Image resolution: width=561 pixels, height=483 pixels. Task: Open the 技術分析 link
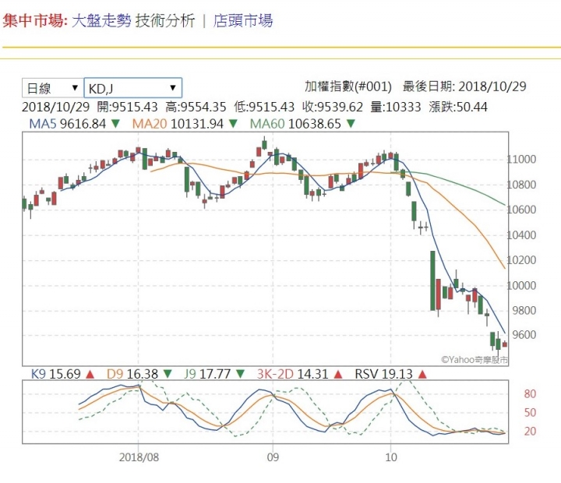click(x=165, y=20)
